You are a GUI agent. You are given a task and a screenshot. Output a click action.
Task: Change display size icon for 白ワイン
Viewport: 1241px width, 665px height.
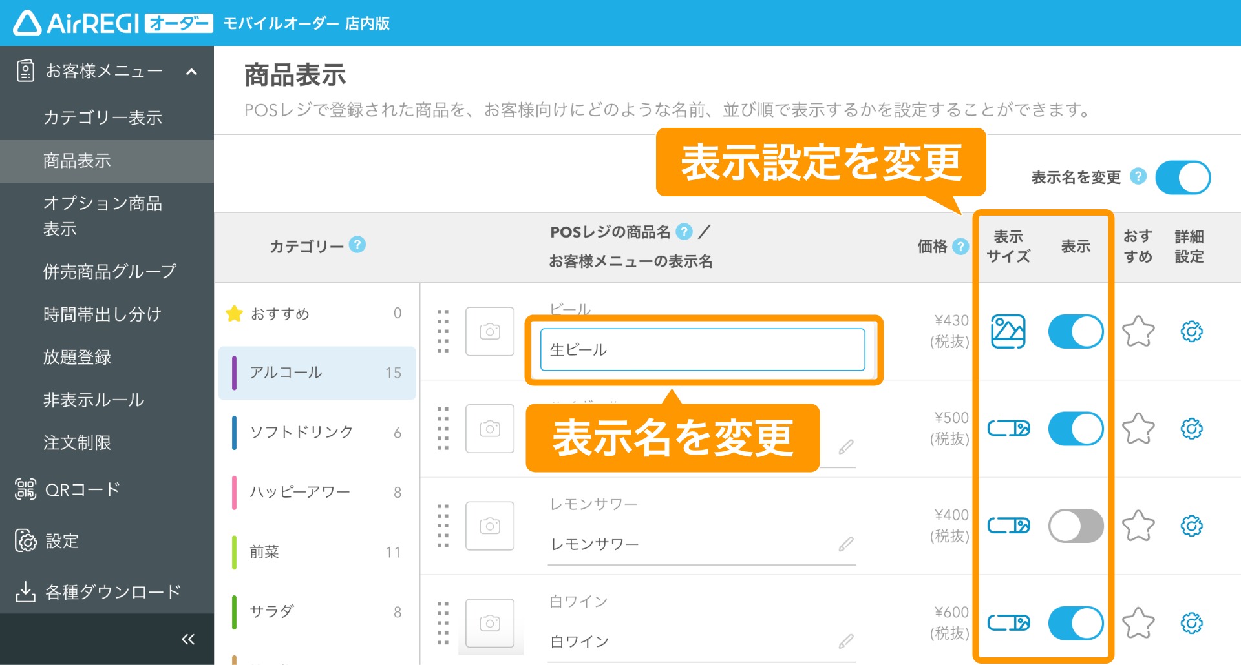tap(1008, 623)
